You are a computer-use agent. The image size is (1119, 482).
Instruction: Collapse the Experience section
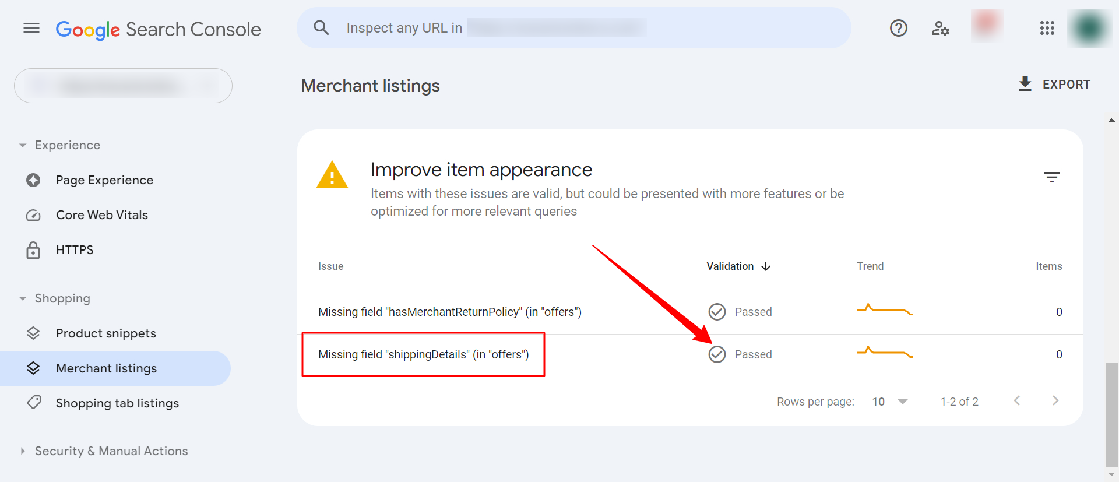tap(60, 145)
